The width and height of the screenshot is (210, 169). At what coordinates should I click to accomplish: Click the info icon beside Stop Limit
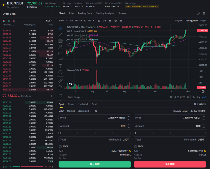[x=96, y=111]
